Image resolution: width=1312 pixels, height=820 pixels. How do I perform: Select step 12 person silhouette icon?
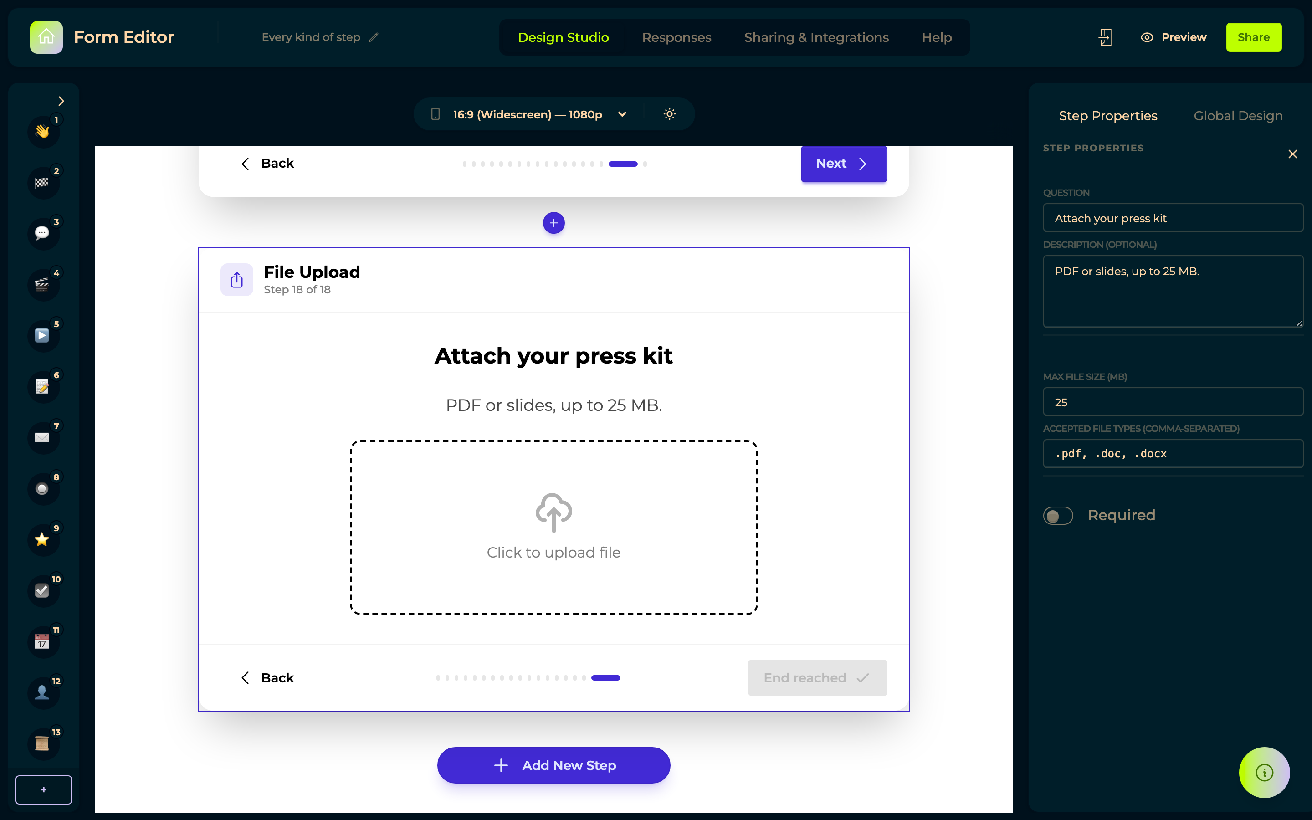42,692
